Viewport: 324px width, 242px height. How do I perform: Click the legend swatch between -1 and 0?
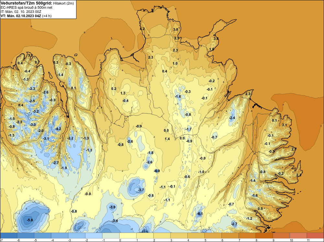(111, 236)
